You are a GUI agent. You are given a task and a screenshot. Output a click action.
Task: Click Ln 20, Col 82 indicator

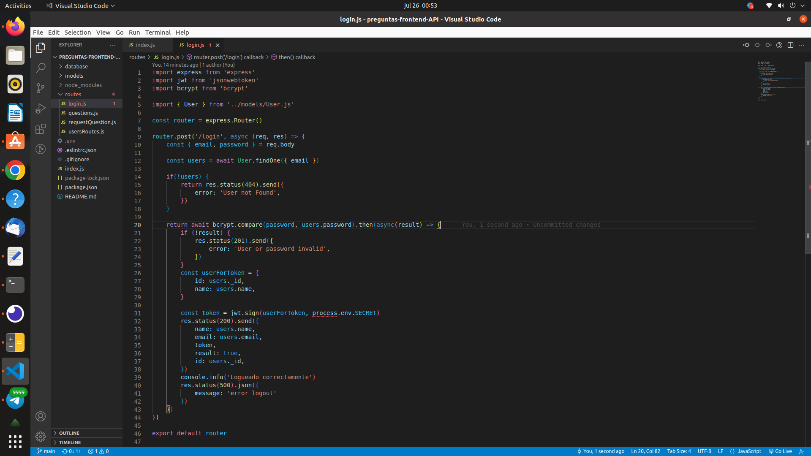[x=645, y=451]
